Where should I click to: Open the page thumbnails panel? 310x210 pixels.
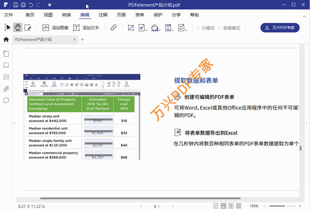6,54
